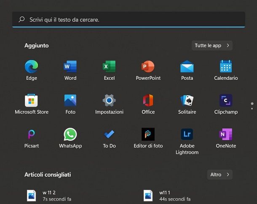Click the search magnifier icon
257x204 pixels.
point(21,19)
